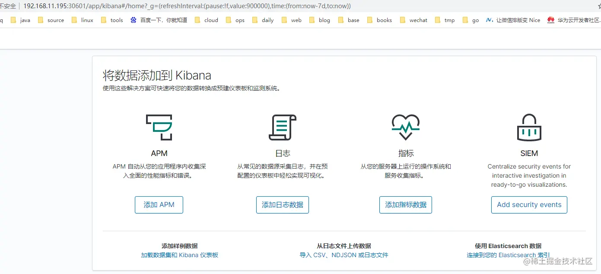Screen dimensions: 601x274
Task: Open the go bookmark folder
Action: (471, 20)
